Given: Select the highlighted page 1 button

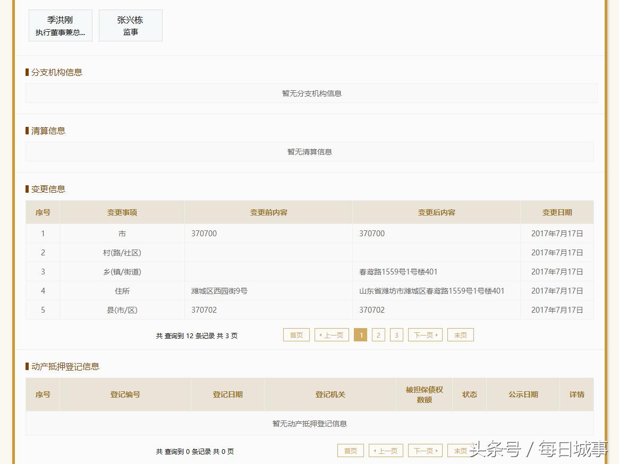Looking at the screenshot, I should pyautogui.click(x=360, y=334).
